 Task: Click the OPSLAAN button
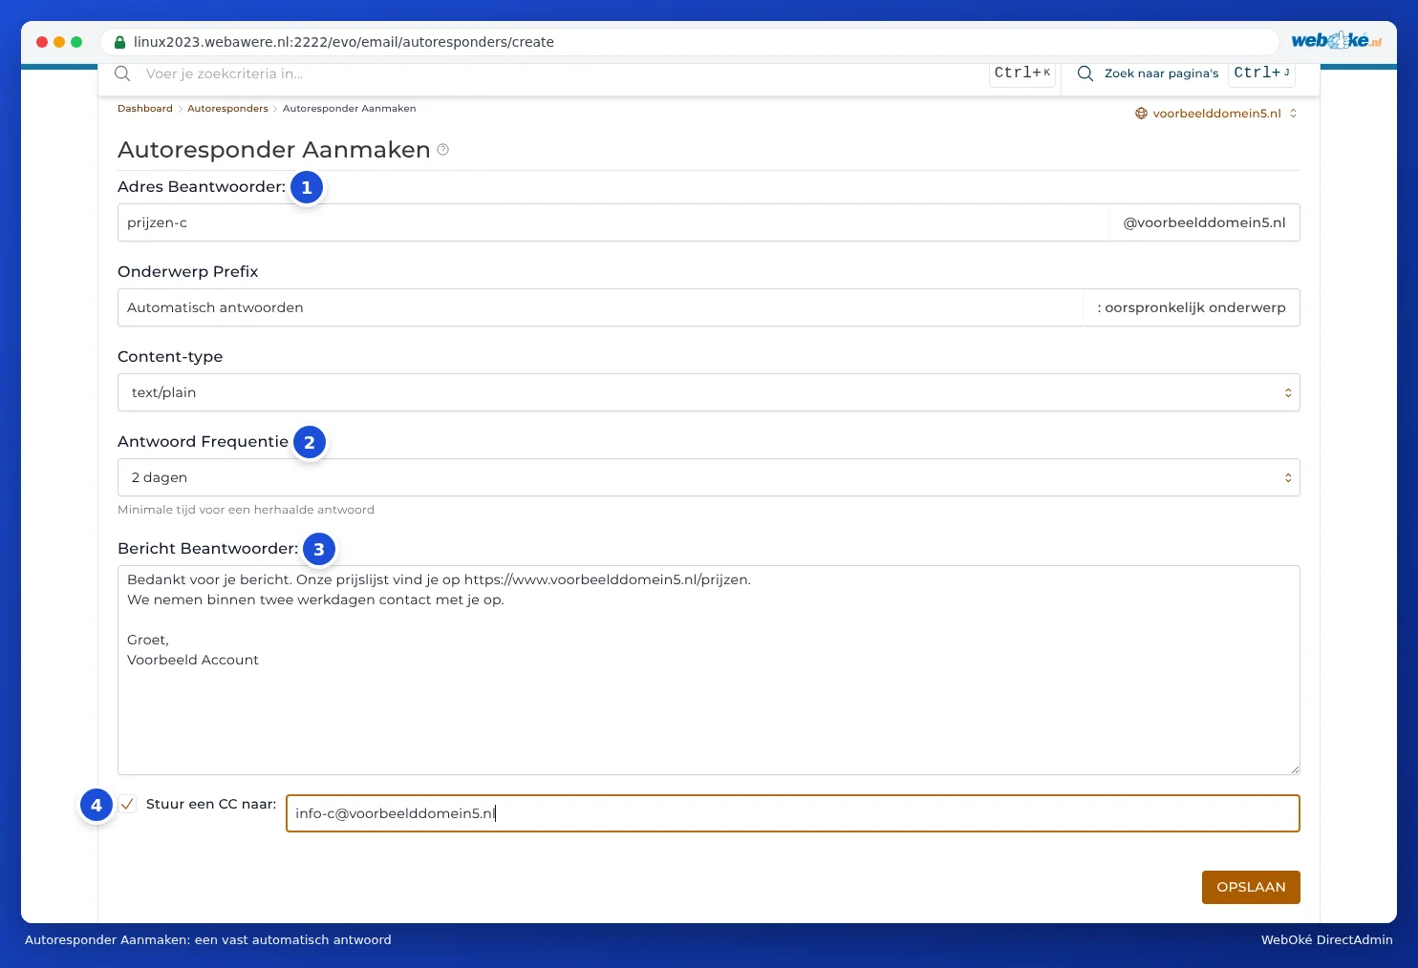click(x=1251, y=887)
